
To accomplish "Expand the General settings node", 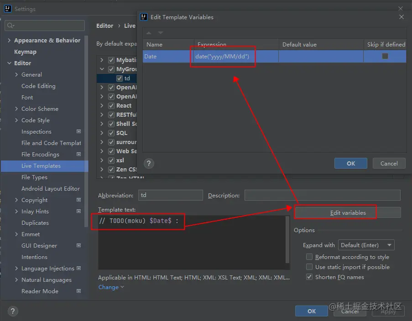I will pyautogui.click(x=16, y=74).
